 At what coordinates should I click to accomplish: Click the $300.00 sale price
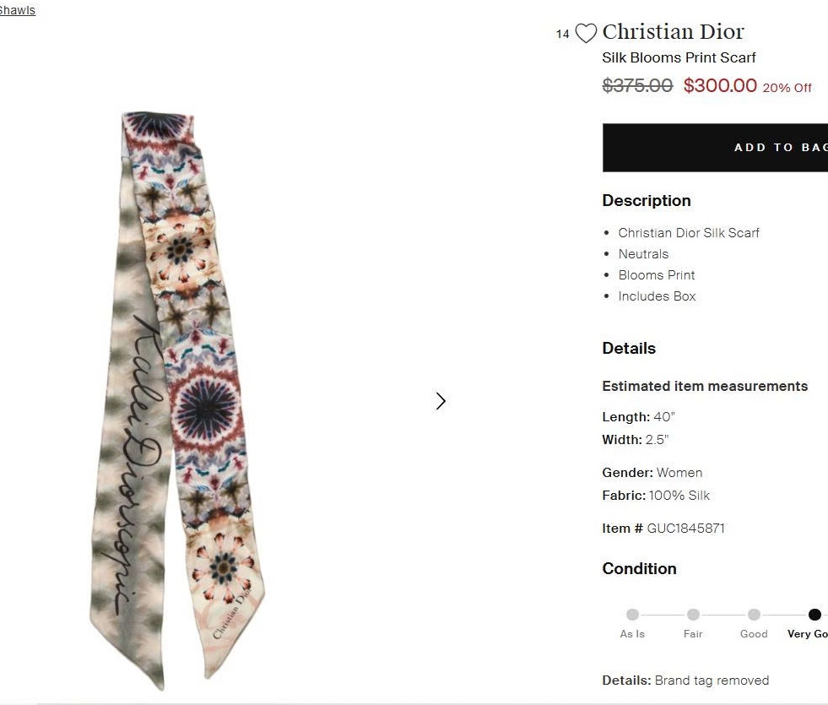[x=720, y=85]
